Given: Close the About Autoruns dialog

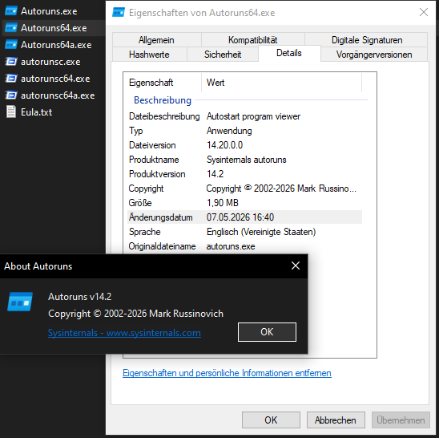Looking at the screenshot, I should (296, 266).
